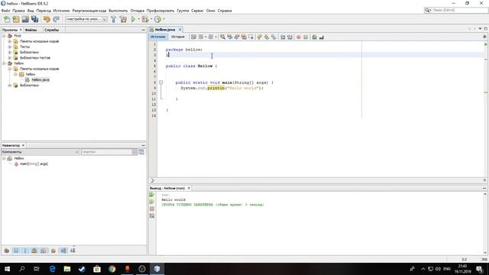Image resolution: width=489 pixels, height=275 pixels.
Task: Open Microsoft Edge from the taskbar
Action: (52, 269)
